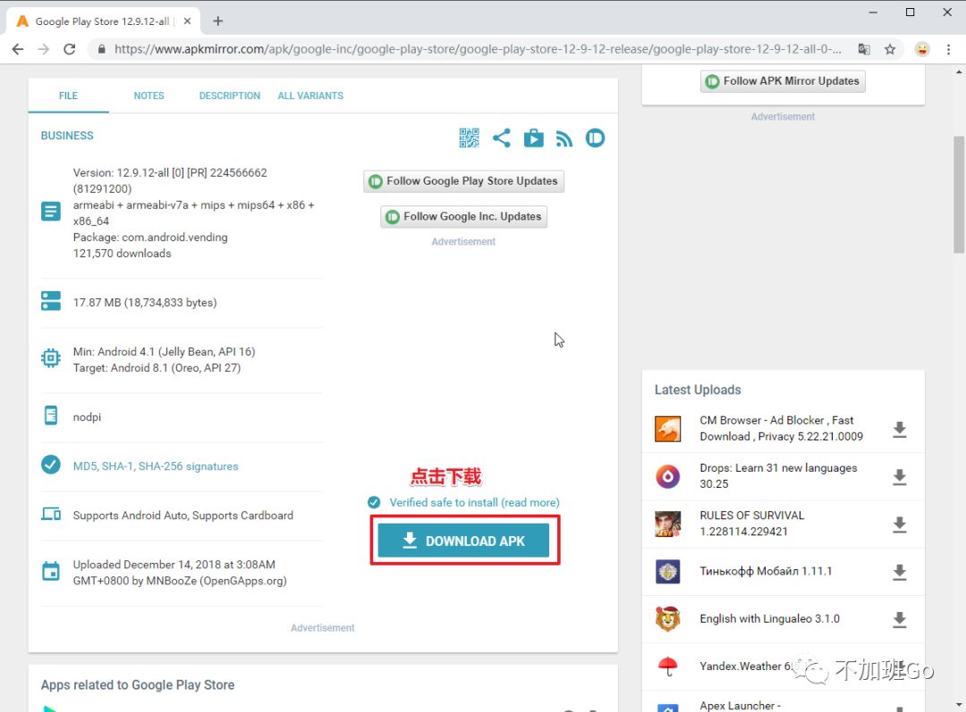Viewport: 966px width, 712px height.
Task: Open the QR code icon
Action: 469,138
